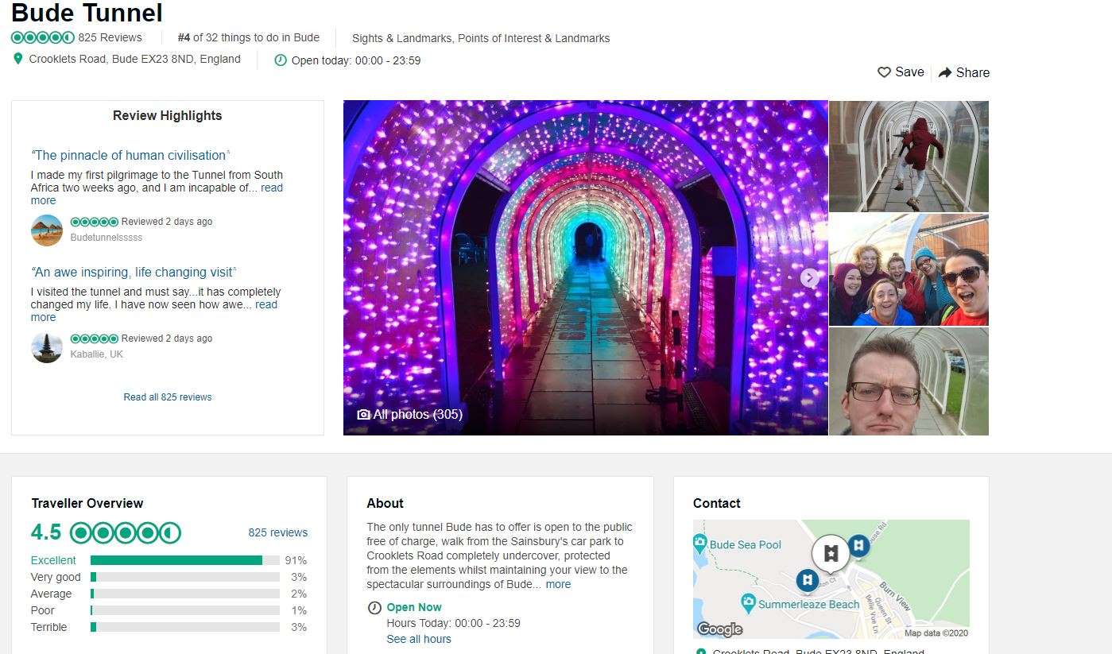Click the Traveller Overview heading
Viewport: 1112px width, 654px height.
87,503
